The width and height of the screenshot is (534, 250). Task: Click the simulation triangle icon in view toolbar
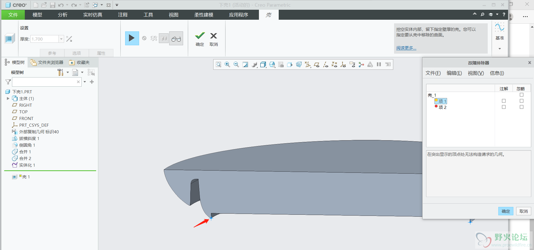click(x=370, y=64)
